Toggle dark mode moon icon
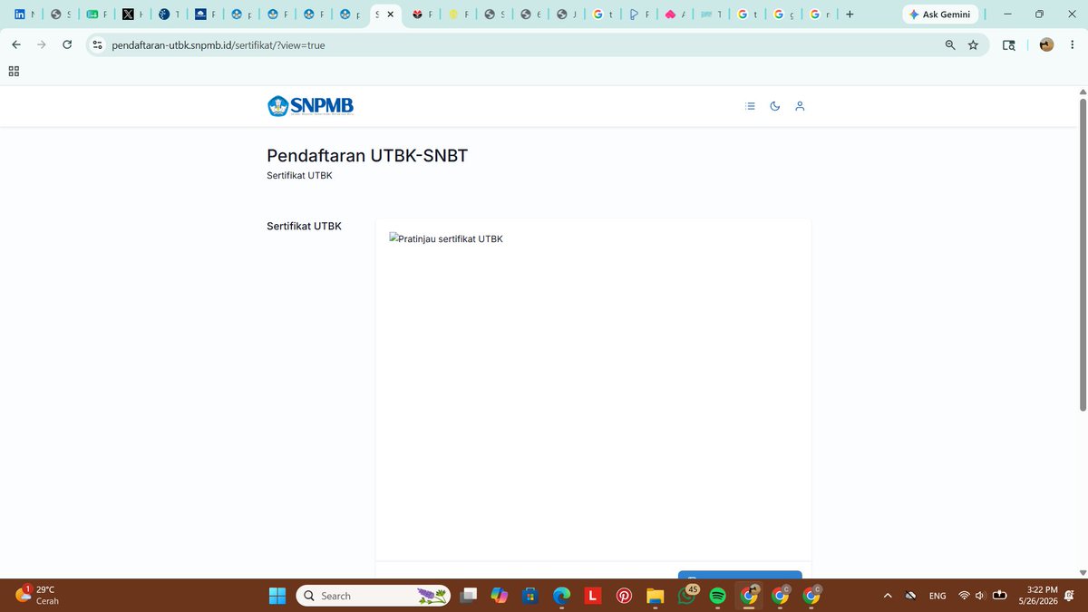 coord(775,106)
